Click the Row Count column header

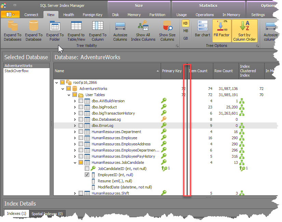coord(223,71)
